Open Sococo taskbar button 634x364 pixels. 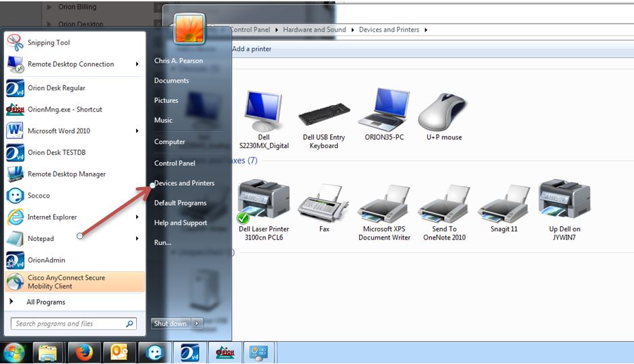pos(154,353)
